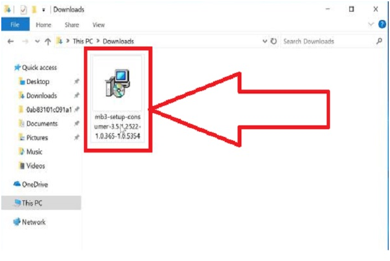Open the Share ribbon tab

72,25
